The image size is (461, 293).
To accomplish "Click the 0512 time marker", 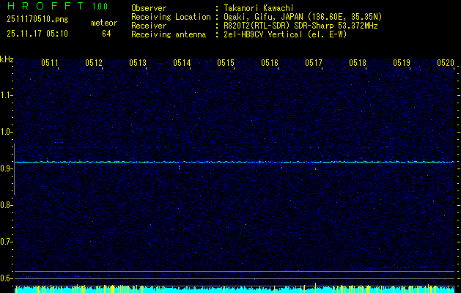I will (x=94, y=62).
